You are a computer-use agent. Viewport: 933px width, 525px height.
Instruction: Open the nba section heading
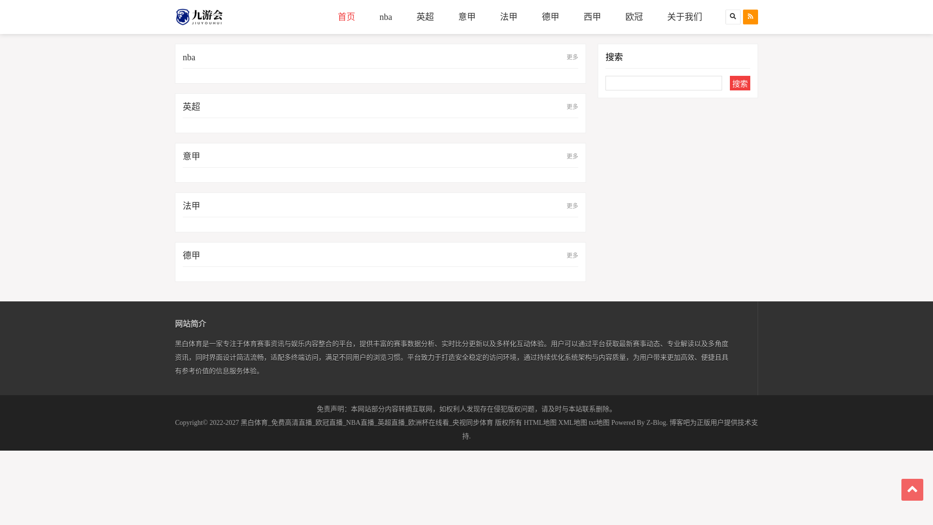(189, 57)
